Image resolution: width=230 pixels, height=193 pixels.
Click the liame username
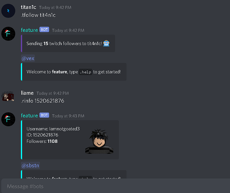[x=27, y=93]
